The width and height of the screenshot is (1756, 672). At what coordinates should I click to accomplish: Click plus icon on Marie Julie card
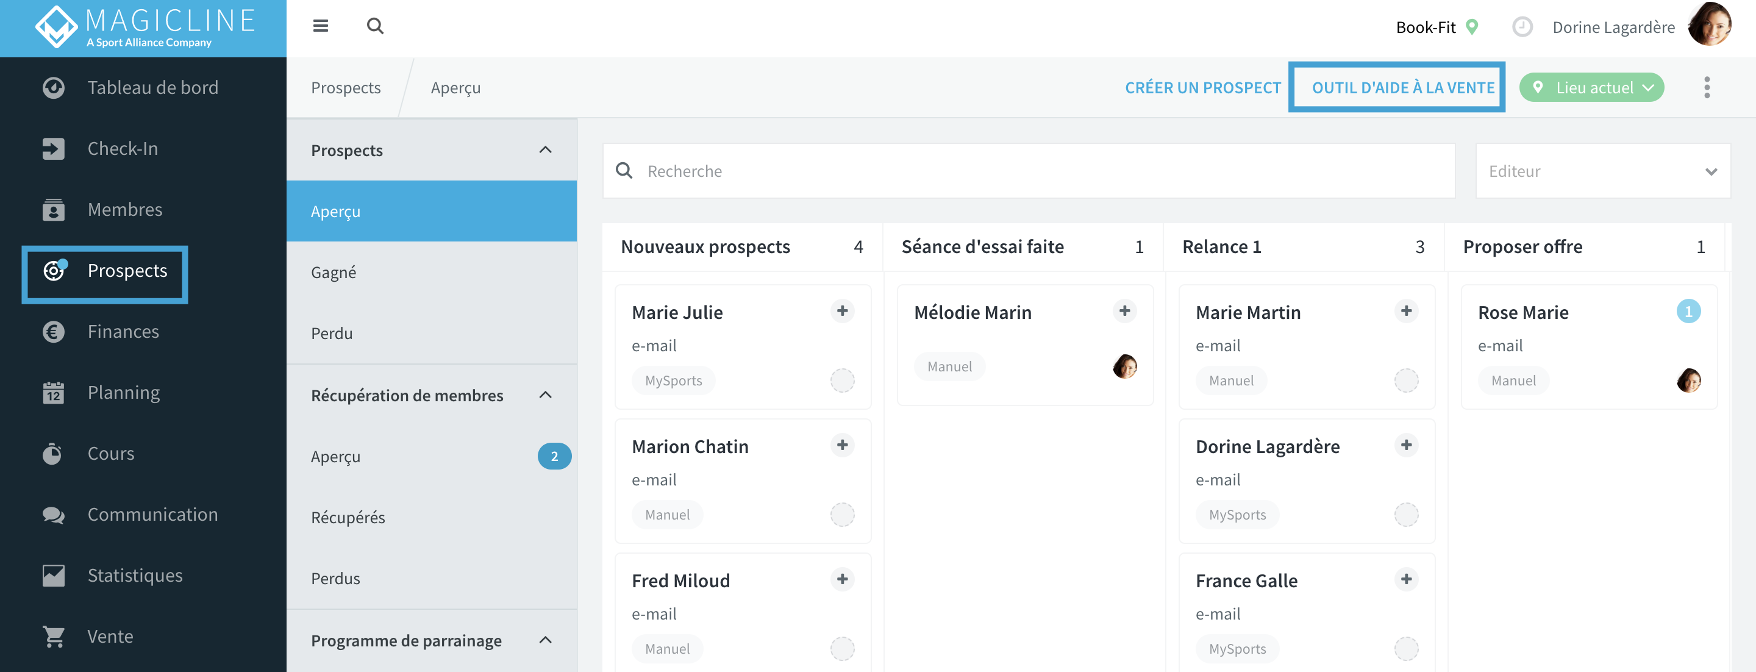tap(843, 311)
